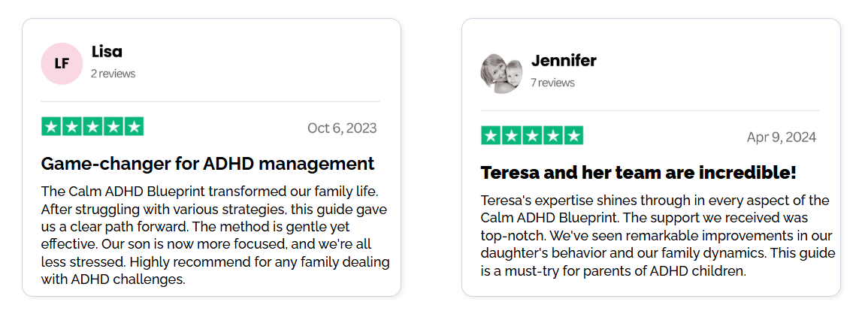Viewport: 859px width, 311px height.
Task: Click the Oct 6, 2023 review date
Action: point(342,128)
